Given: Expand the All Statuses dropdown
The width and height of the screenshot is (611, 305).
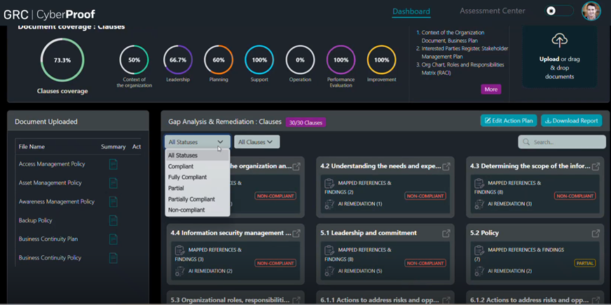Looking at the screenshot, I should 197,142.
